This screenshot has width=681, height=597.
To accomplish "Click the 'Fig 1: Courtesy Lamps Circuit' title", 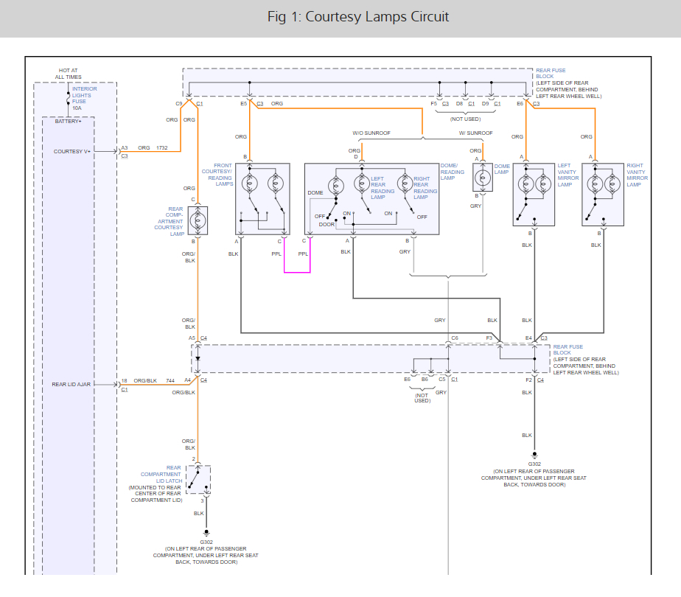I will pos(358,17).
